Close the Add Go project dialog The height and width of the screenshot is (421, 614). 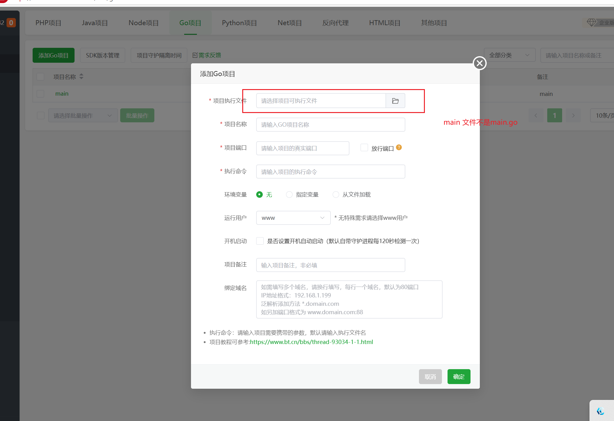click(x=480, y=63)
